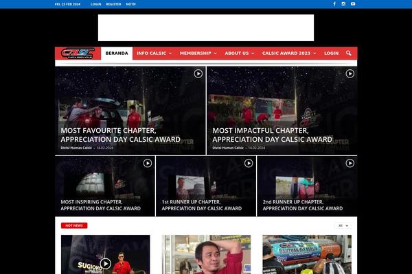412x274 pixels.
Task: Open 1st Runner Up Chapter article title
Action: click(x=201, y=205)
